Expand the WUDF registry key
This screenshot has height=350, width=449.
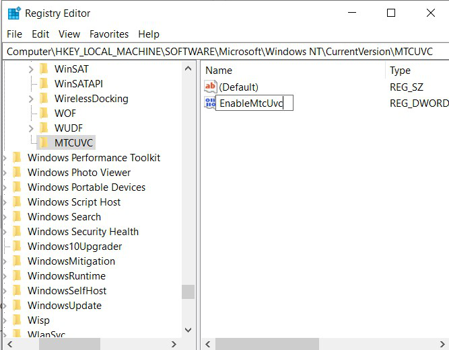click(31, 128)
